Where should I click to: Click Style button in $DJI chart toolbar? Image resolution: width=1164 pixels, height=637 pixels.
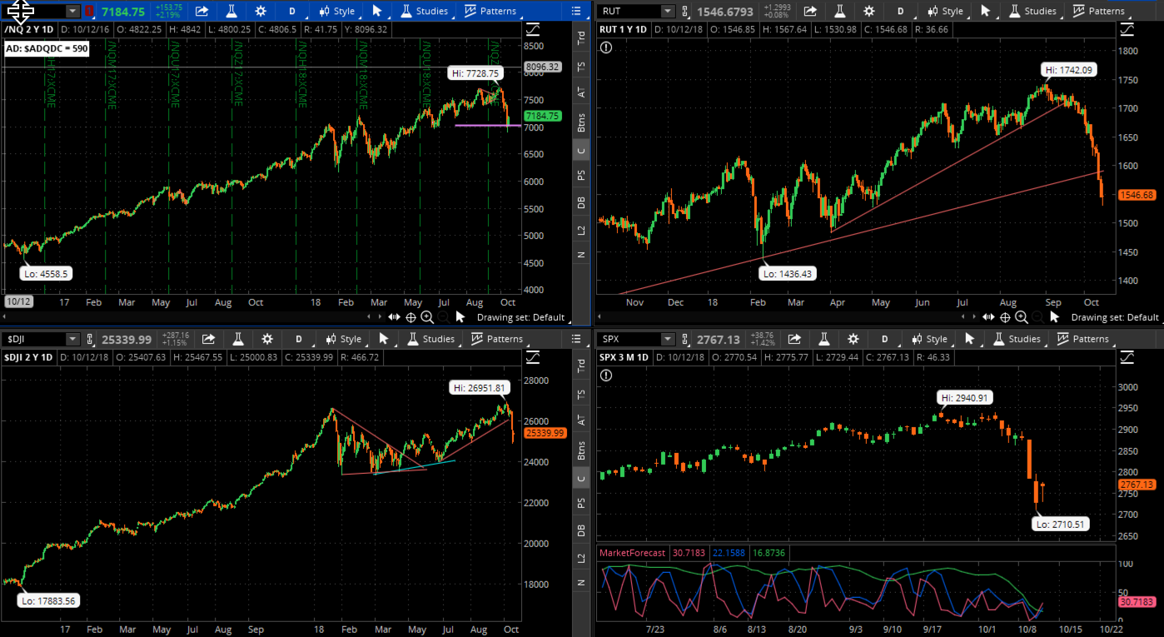[345, 339]
